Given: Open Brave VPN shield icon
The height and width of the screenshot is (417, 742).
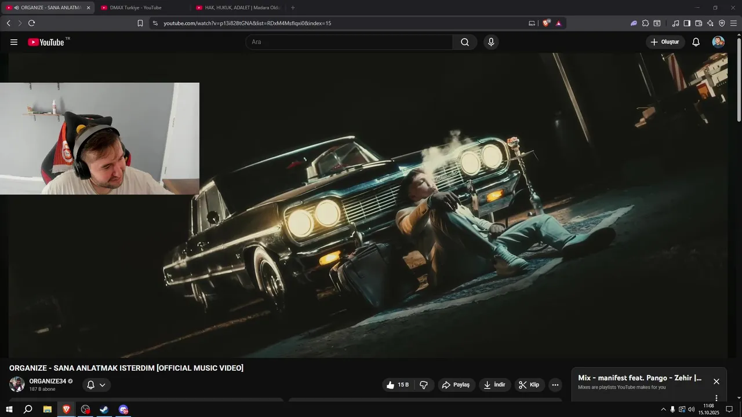Looking at the screenshot, I should 722,23.
